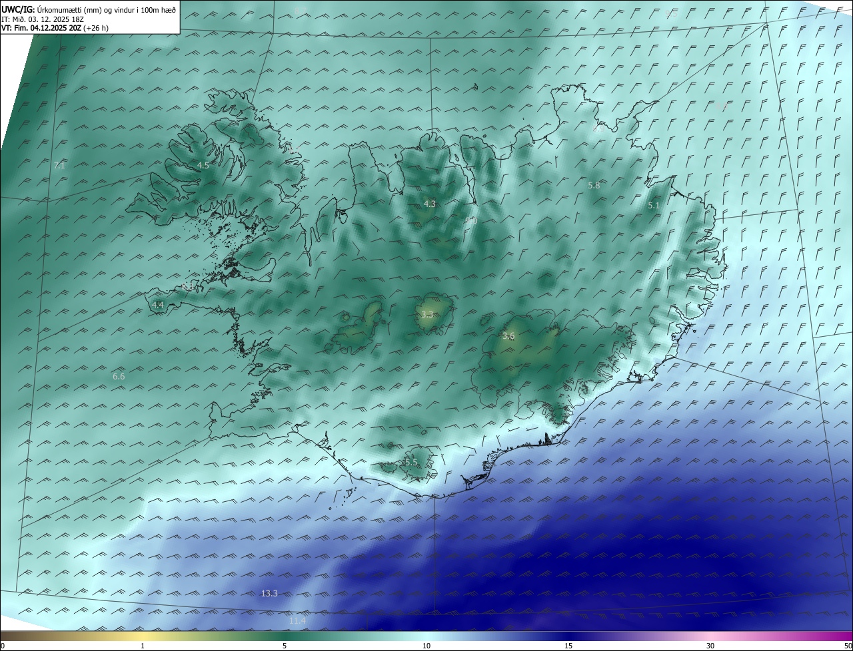The height and width of the screenshot is (651, 853).
Task: Click the 6.6 value over the ocean
Action: (119, 376)
